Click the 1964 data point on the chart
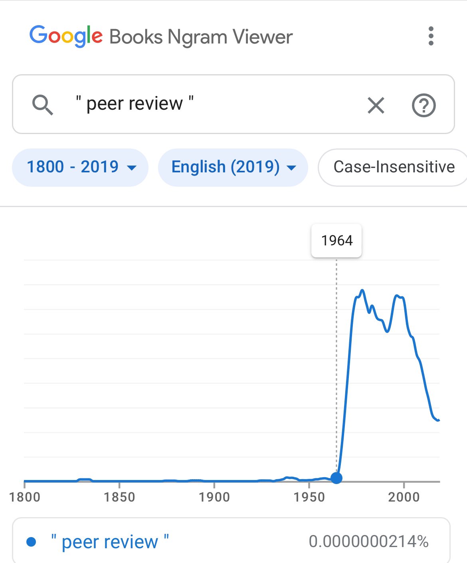Viewport: 467px width, 563px height. tap(336, 478)
